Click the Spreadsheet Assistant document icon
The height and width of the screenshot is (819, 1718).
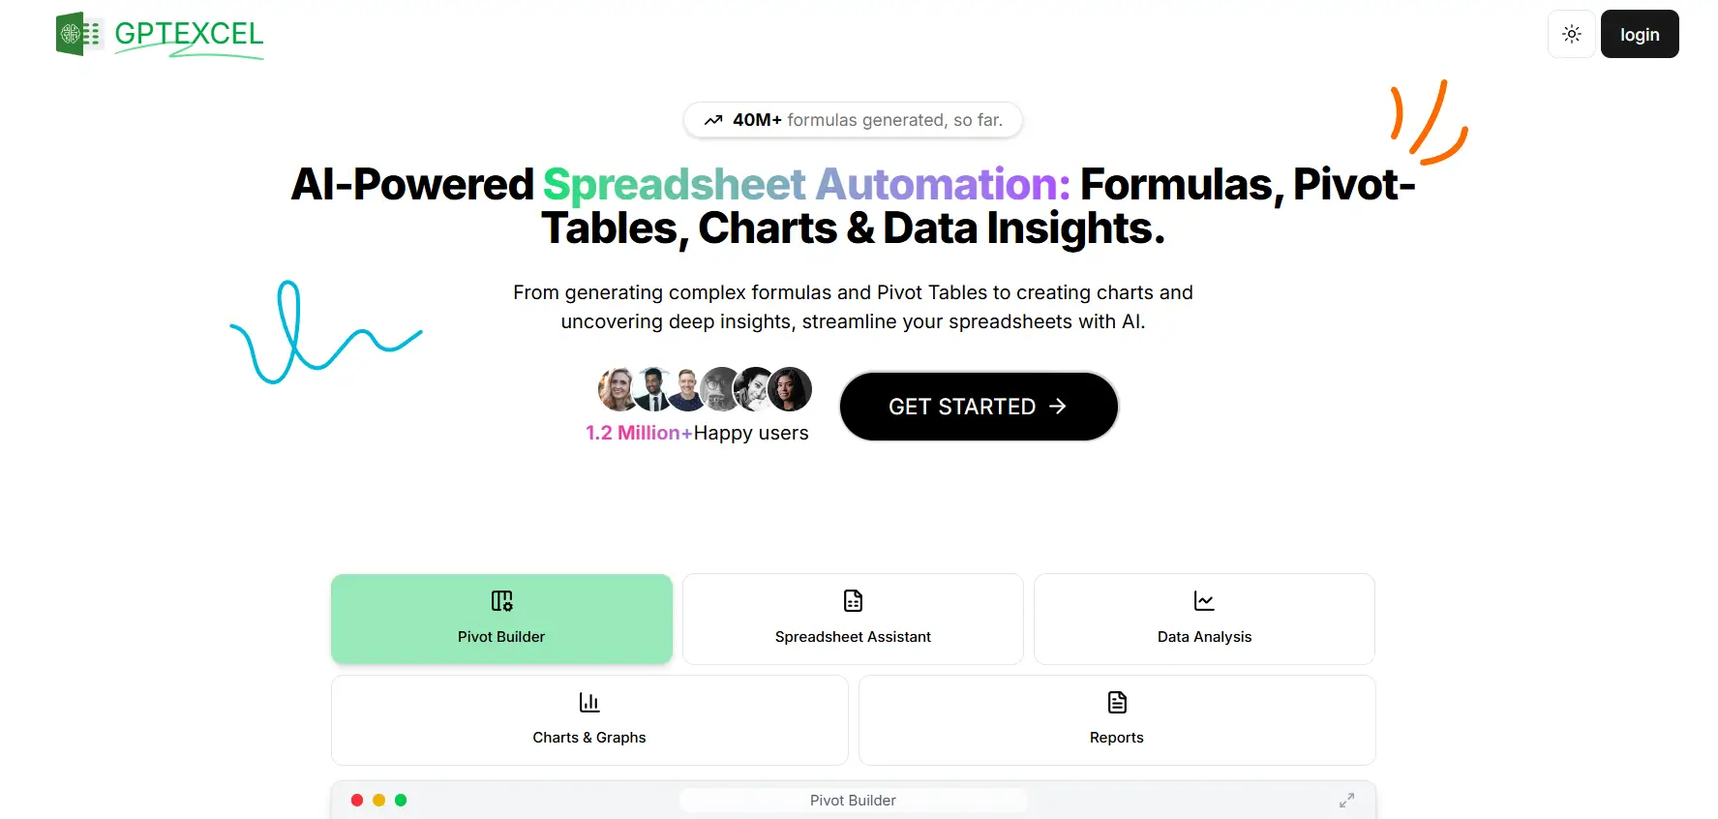(852, 600)
